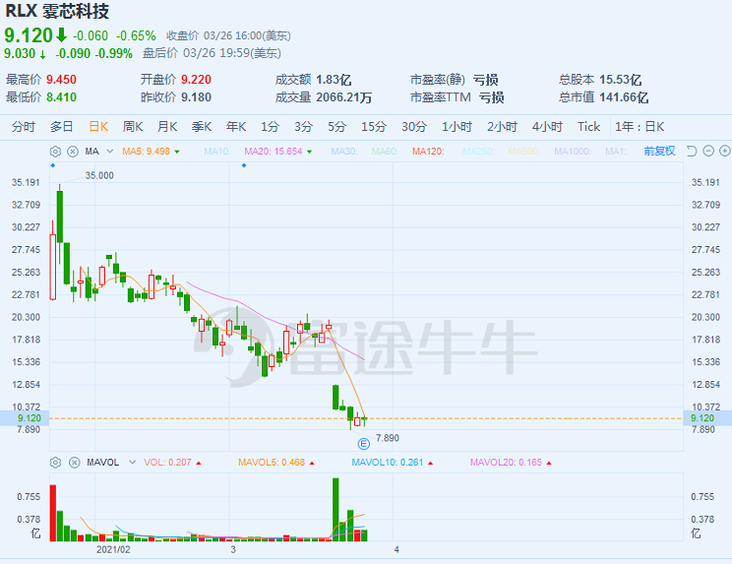This screenshot has width=732, height=564.
Task: Switch to 5分 five-minute chart
Action: coord(337,127)
